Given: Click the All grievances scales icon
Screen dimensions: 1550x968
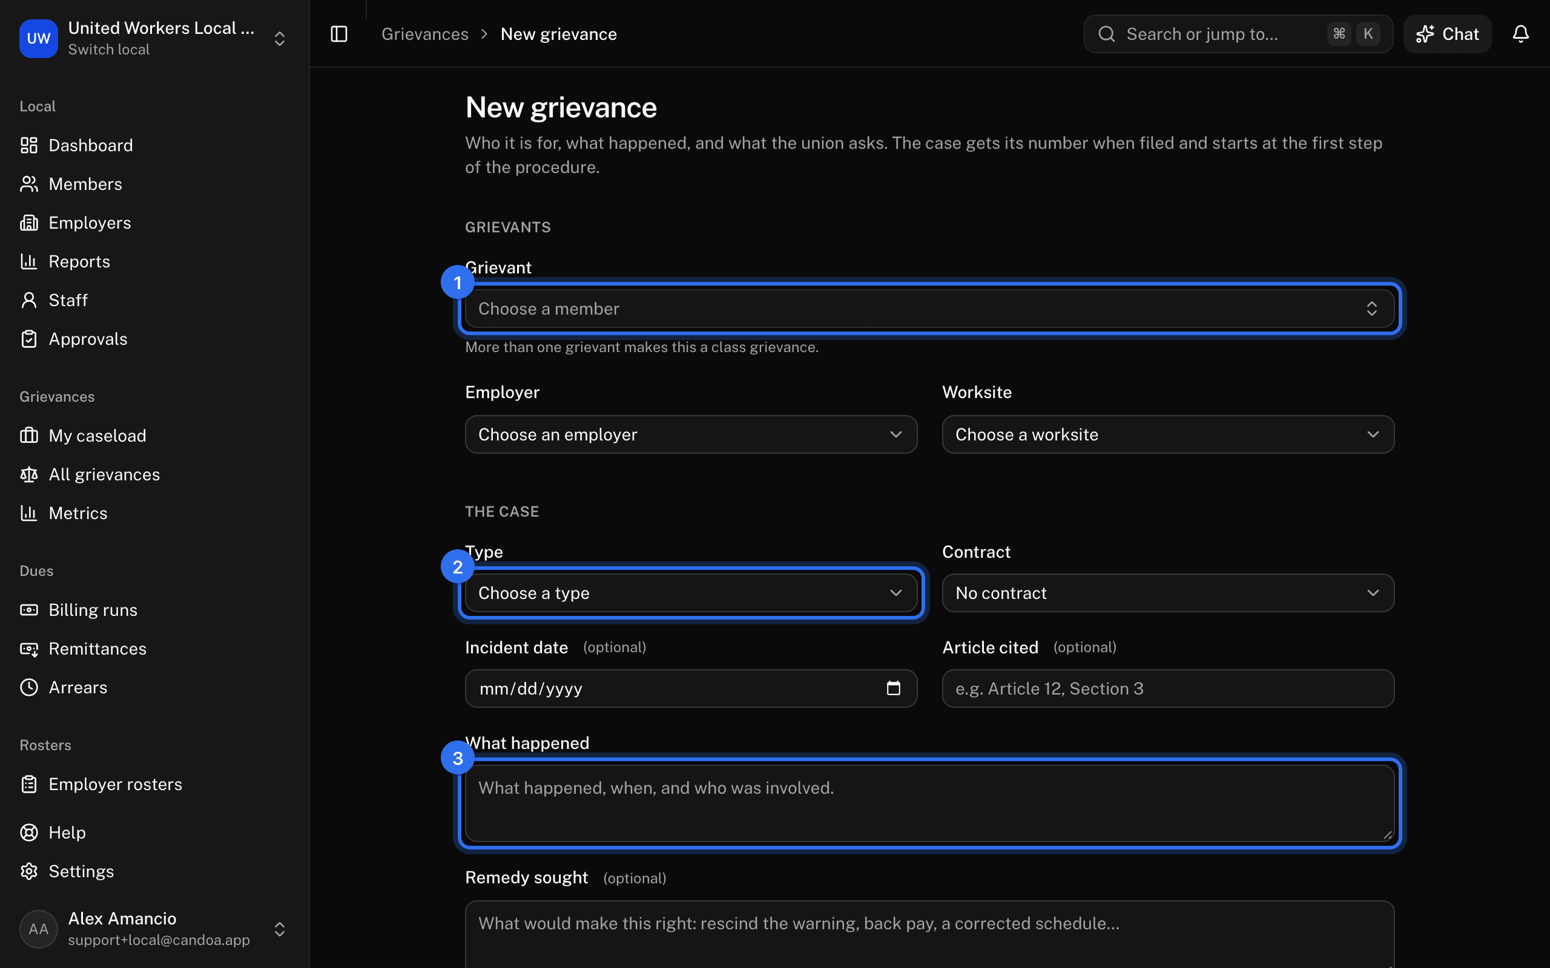Looking at the screenshot, I should tap(29, 474).
